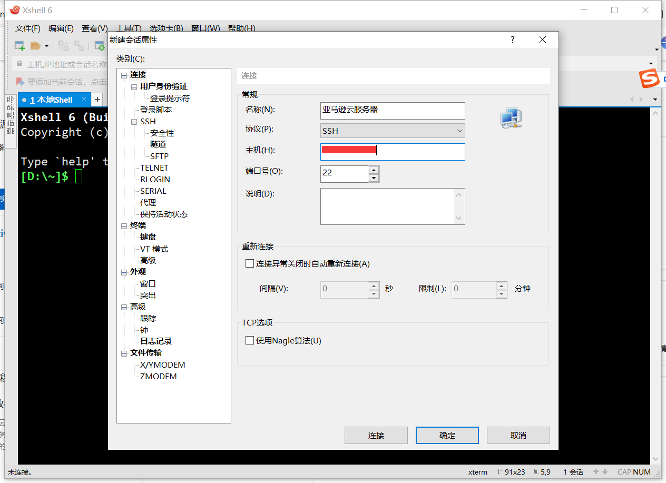
Task: Click the 间隔 down spinner arrow
Action: point(374,293)
